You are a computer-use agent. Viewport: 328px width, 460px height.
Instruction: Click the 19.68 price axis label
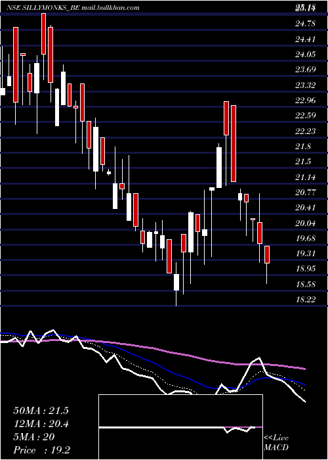306,238
